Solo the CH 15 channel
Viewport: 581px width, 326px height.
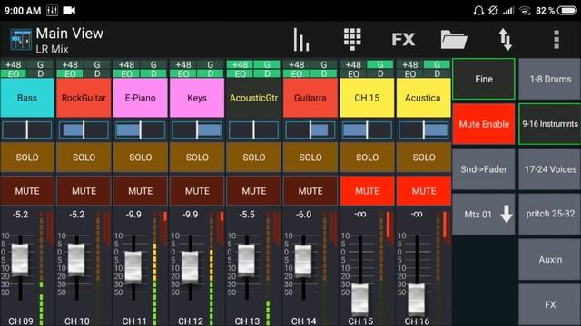pyautogui.click(x=367, y=157)
